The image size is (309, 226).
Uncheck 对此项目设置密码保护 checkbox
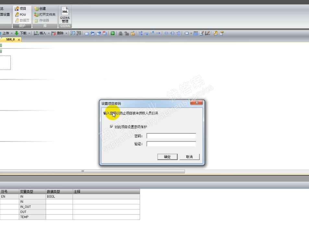[x=112, y=126]
